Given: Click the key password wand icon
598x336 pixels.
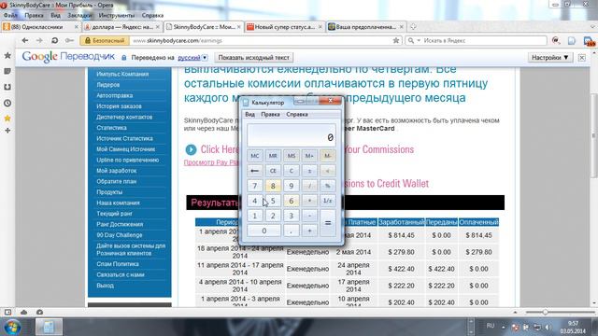Looking at the screenshot, I should (x=69, y=40).
